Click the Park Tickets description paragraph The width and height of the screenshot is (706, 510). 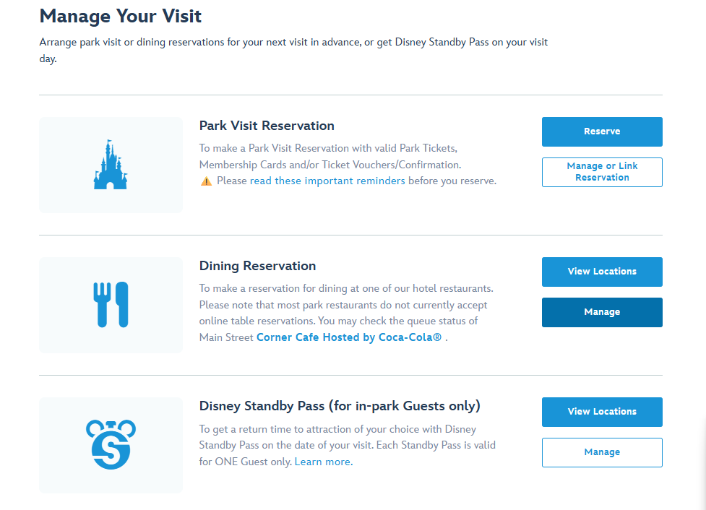pyautogui.click(x=330, y=157)
